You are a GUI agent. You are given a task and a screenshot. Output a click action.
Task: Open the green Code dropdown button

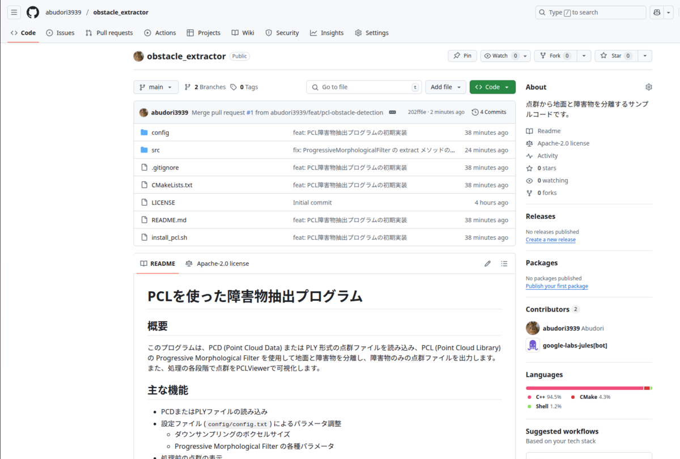pyautogui.click(x=492, y=87)
